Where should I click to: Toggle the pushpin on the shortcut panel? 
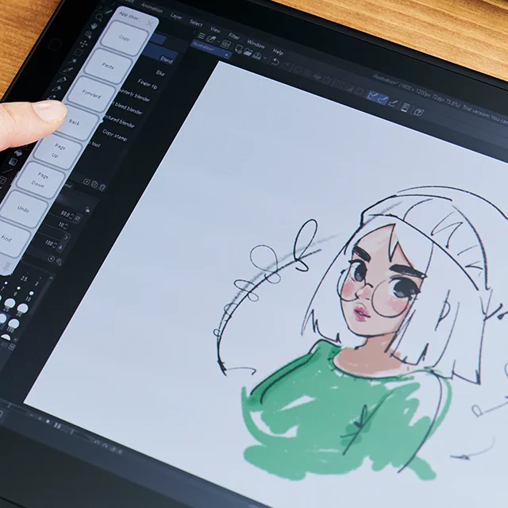pos(6,267)
